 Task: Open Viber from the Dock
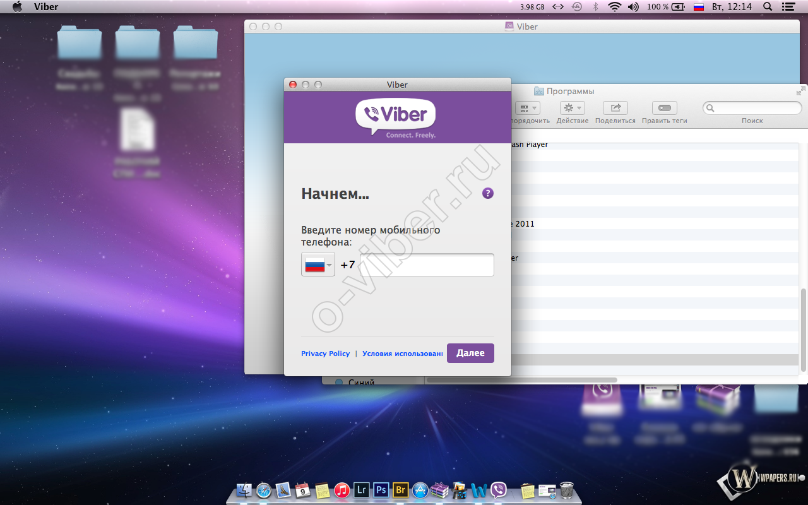click(499, 490)
